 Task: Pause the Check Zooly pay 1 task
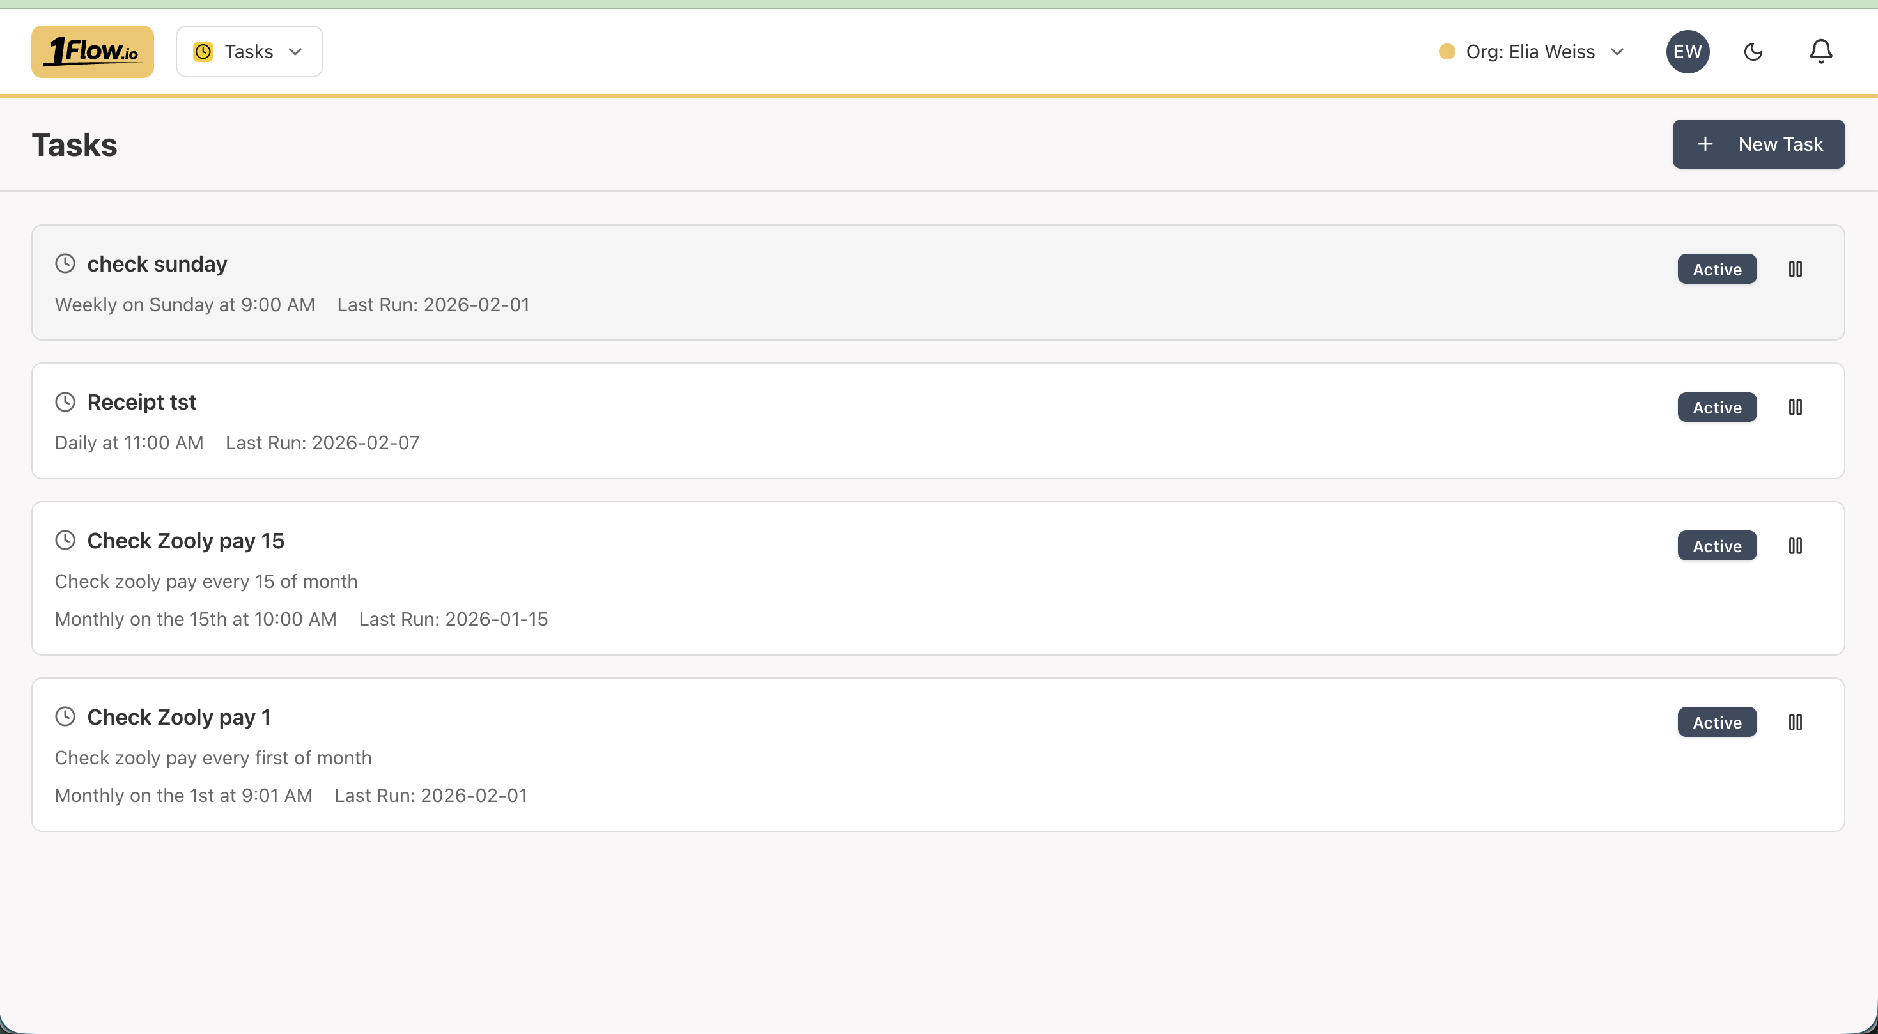tap(1795, 723)
